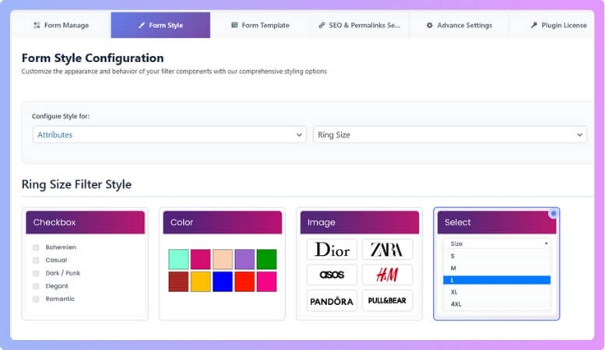This screenshot has height=350, width=605.
Task: Choose the Select filter style card
Action: pos(497,264)
